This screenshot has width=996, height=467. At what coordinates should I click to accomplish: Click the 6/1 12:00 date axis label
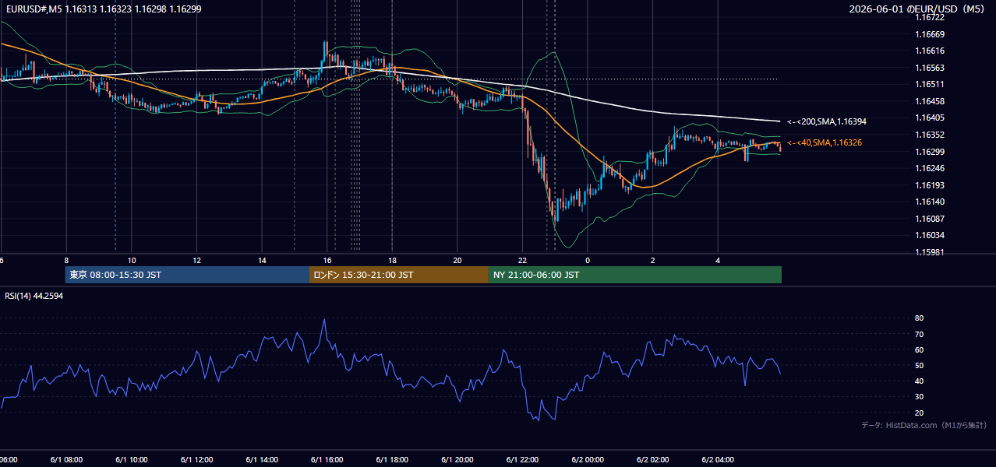tap(197, 460)
